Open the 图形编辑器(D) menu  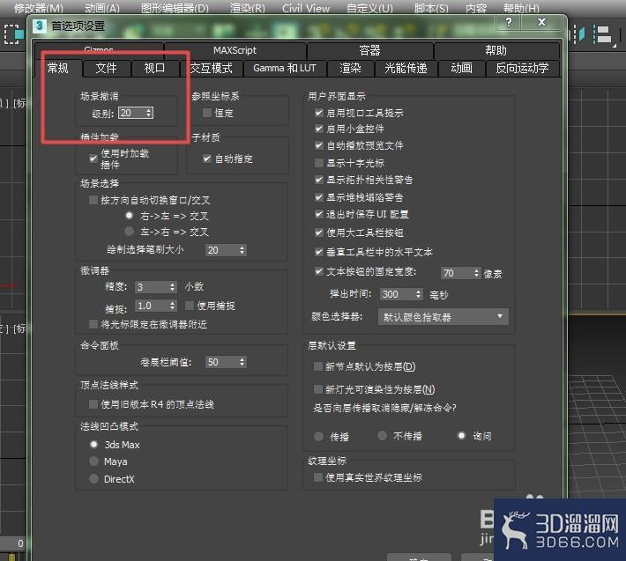[175, 8]
